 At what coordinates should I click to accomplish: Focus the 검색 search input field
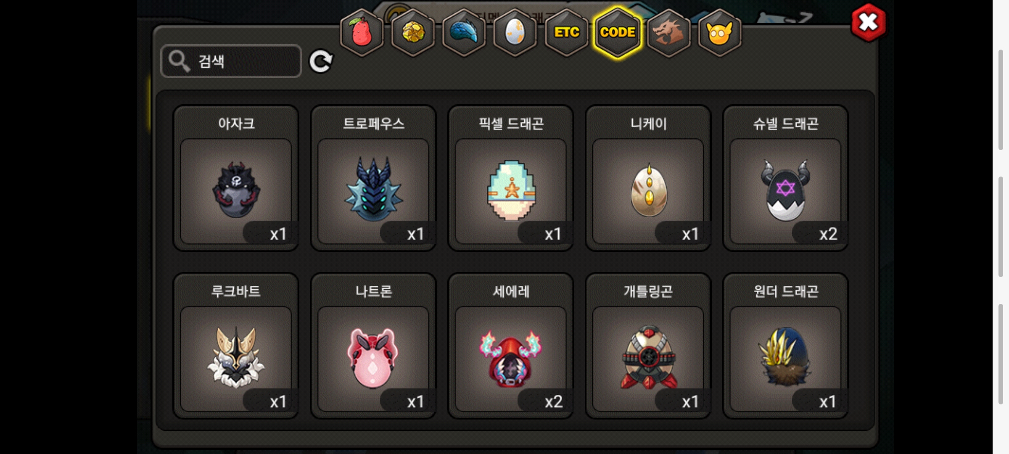[231, 61]
